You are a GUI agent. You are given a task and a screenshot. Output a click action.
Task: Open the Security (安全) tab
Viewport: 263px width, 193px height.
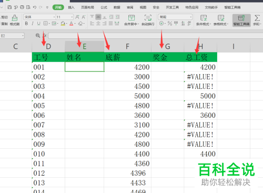(x=156, y=7)
